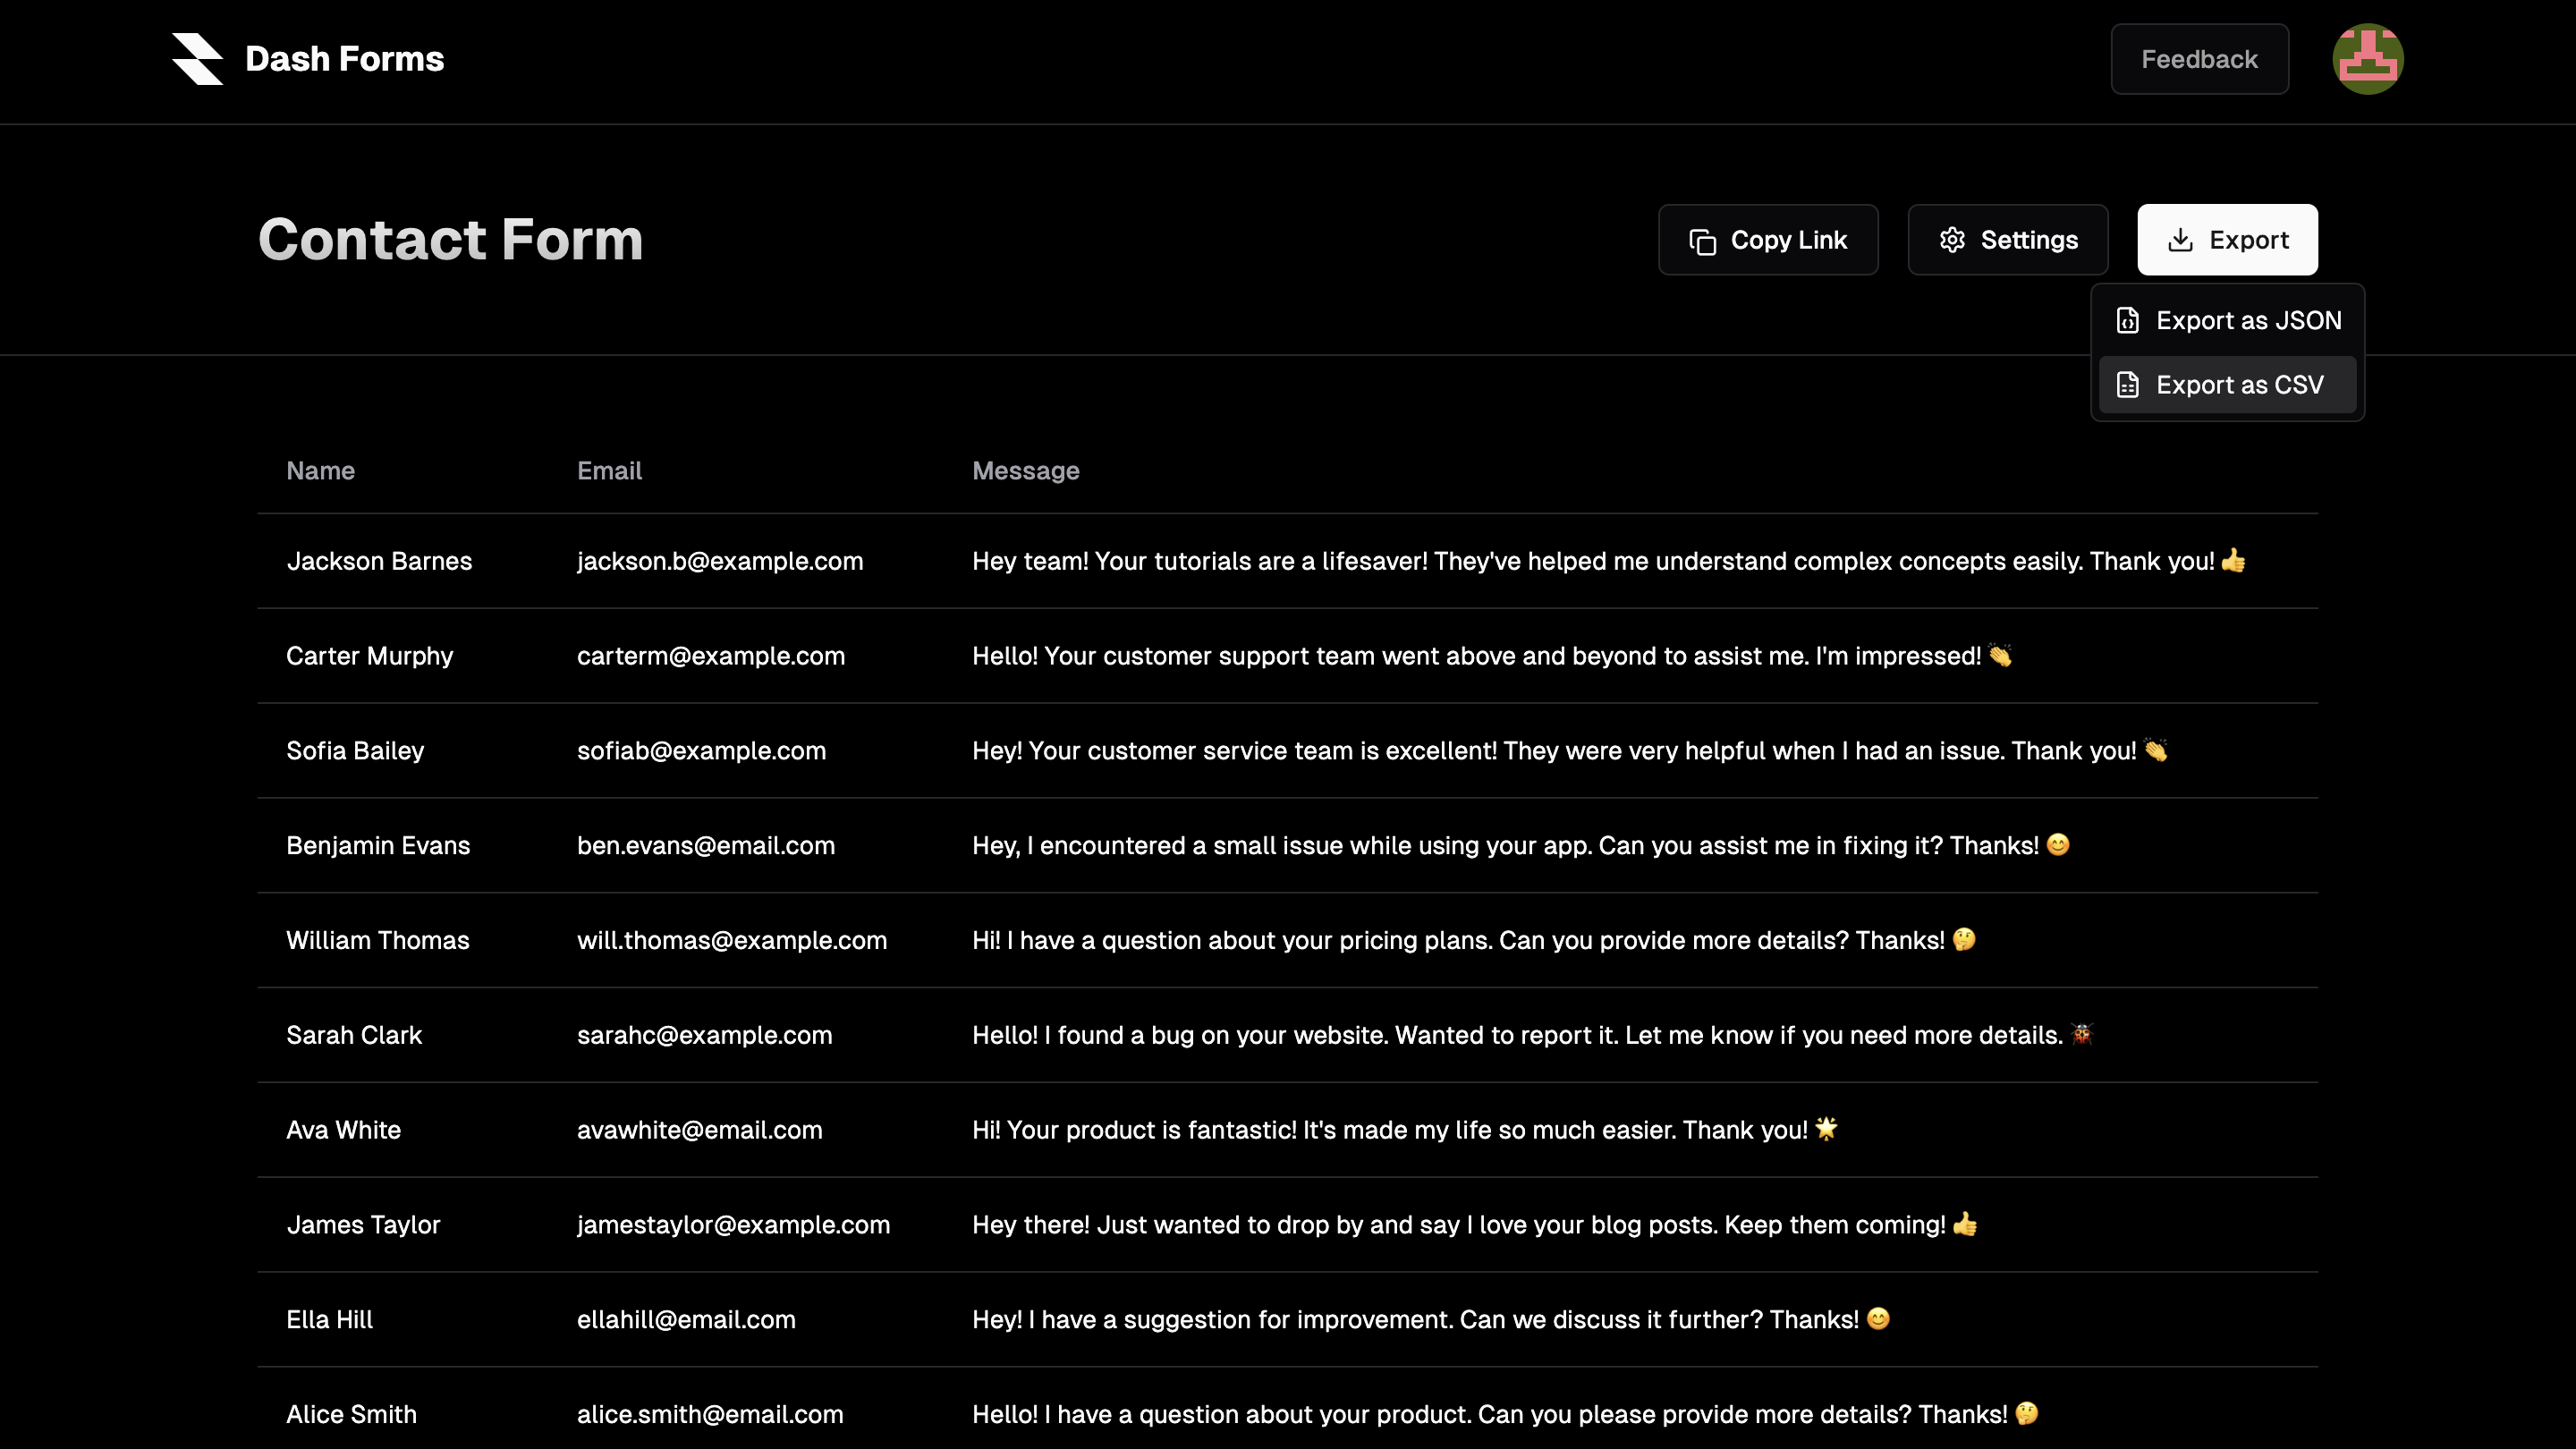
Task: Select jackson.b@example.com email cell
Action: 720,561
